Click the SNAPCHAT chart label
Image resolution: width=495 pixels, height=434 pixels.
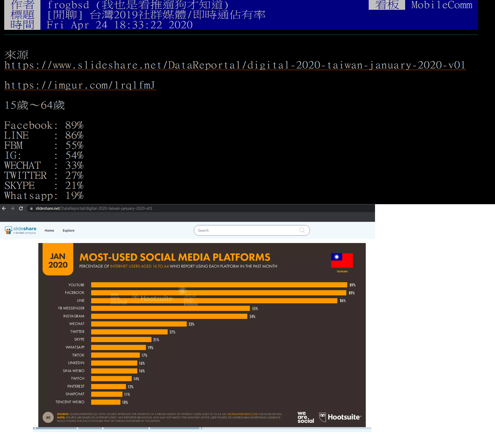[75, 394]
